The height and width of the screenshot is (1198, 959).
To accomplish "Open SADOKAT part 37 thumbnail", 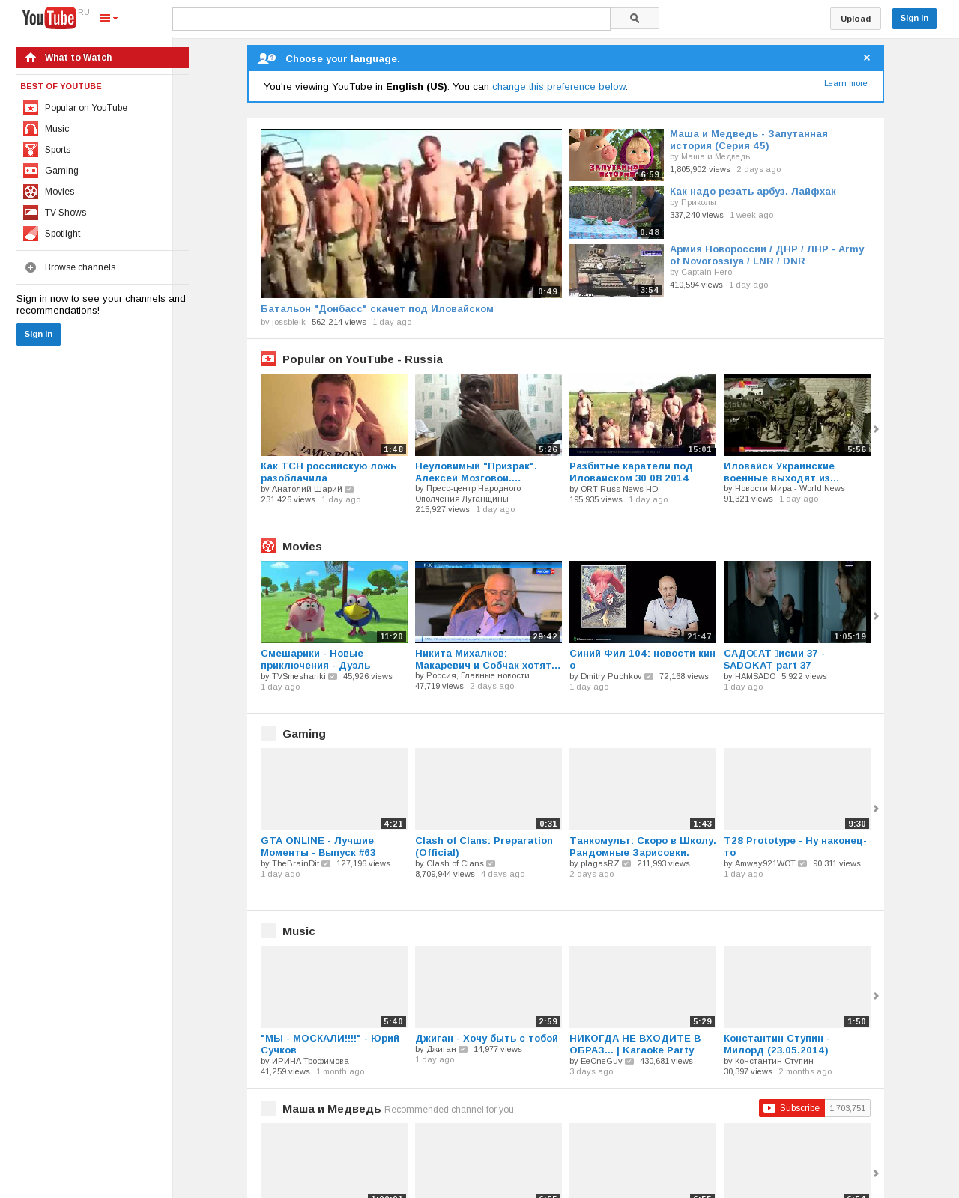I will [x=797, y=602].
